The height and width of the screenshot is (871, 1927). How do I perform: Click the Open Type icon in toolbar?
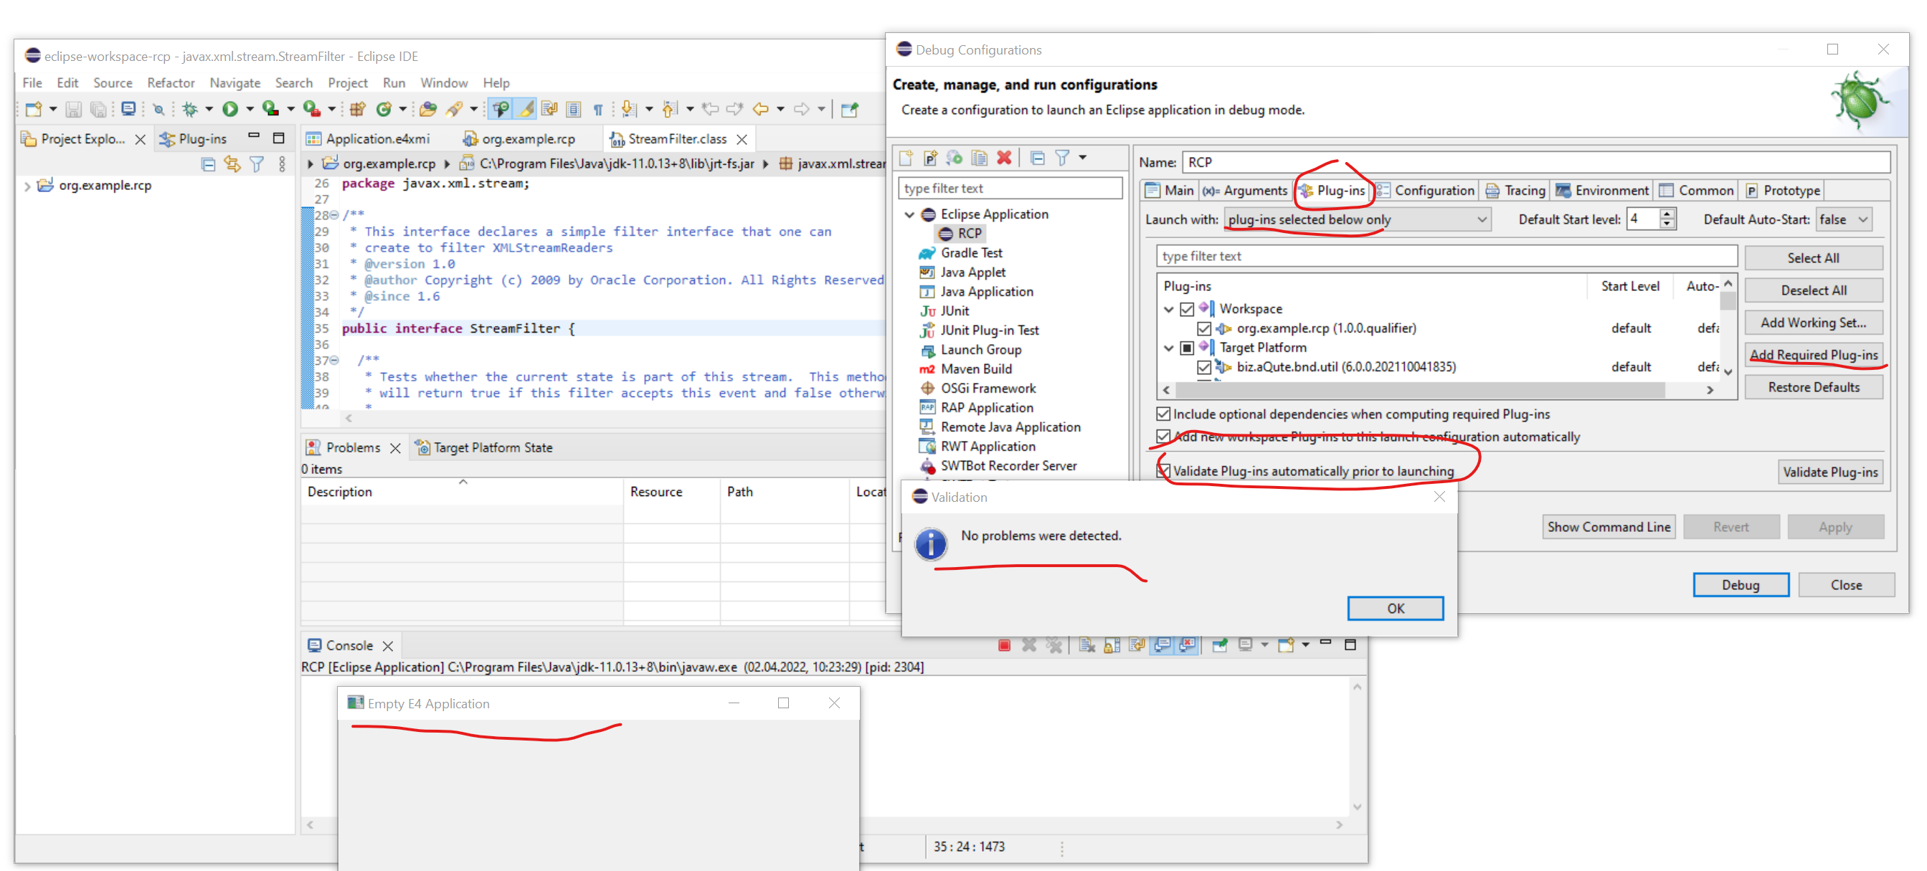tap(428, 109)
